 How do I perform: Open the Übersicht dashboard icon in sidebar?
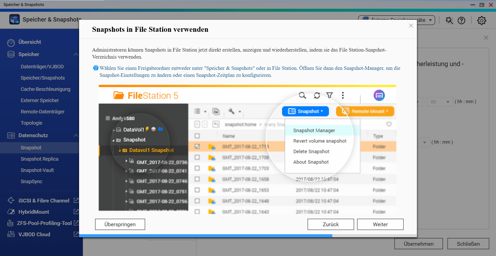tap(11, 42)
